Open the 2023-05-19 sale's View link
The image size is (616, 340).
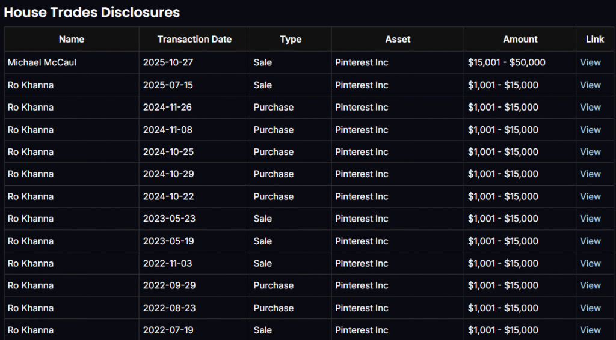590,241
